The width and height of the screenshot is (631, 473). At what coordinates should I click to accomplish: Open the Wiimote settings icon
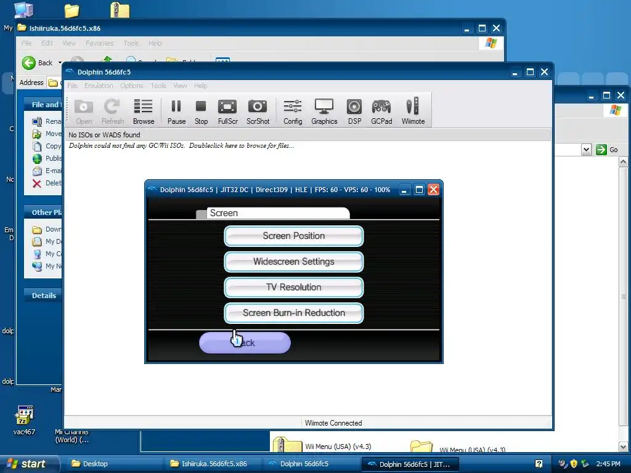pos(413,111)
